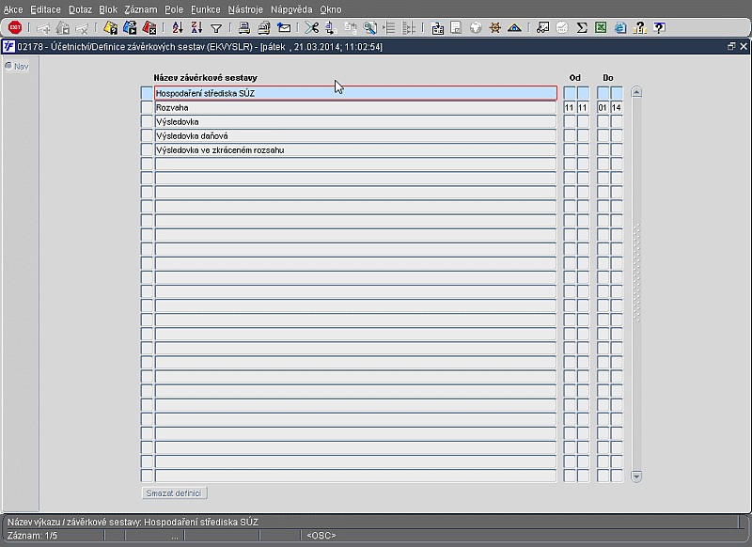Click the execute query toolbar icon

pyautogui.click(x=130, y=27)
